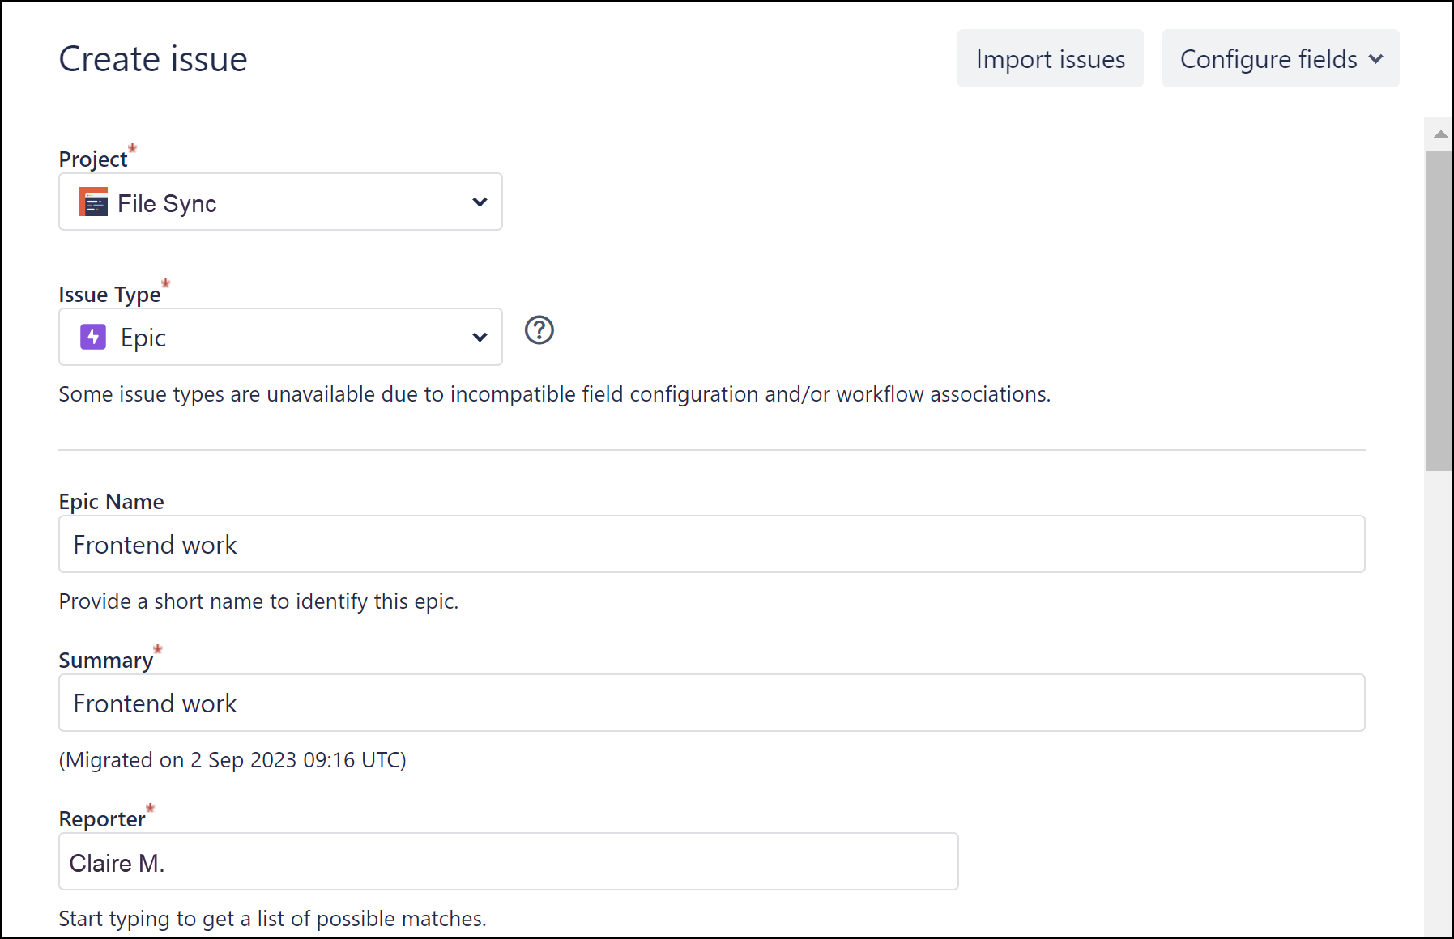The height and width of the screenshot is (939, 1454).
Task: Click the File Sync project icon
Action: (x=93, y=202)
